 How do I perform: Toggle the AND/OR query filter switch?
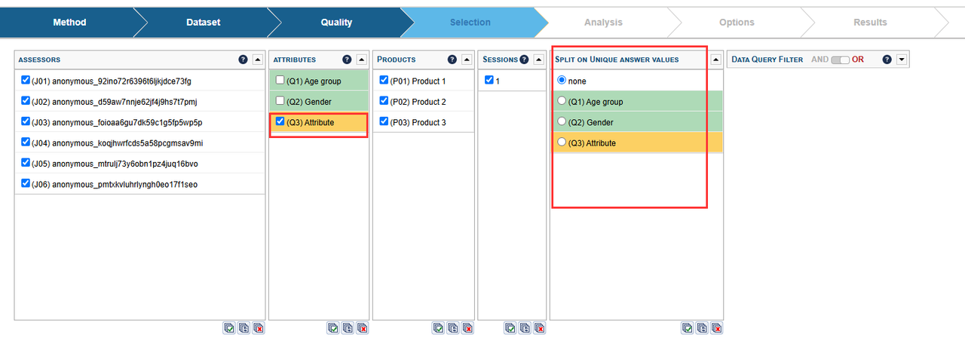tap(839, 59)
